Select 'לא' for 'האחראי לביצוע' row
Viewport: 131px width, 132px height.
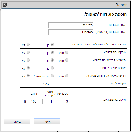pos(28,60)
